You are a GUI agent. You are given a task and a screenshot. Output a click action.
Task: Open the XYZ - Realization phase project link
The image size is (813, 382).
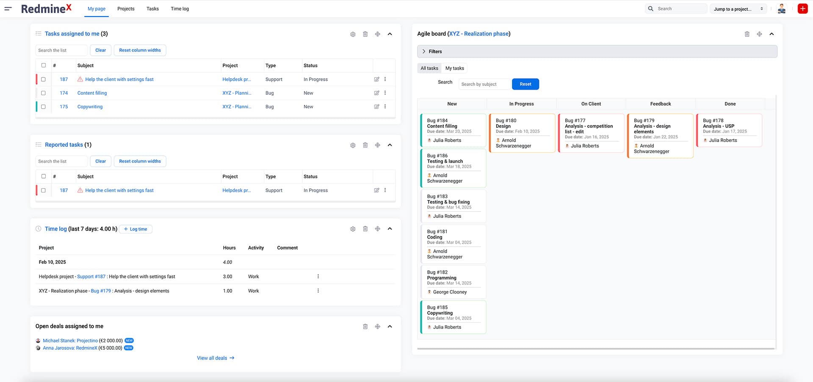click(x=479, y=34)
